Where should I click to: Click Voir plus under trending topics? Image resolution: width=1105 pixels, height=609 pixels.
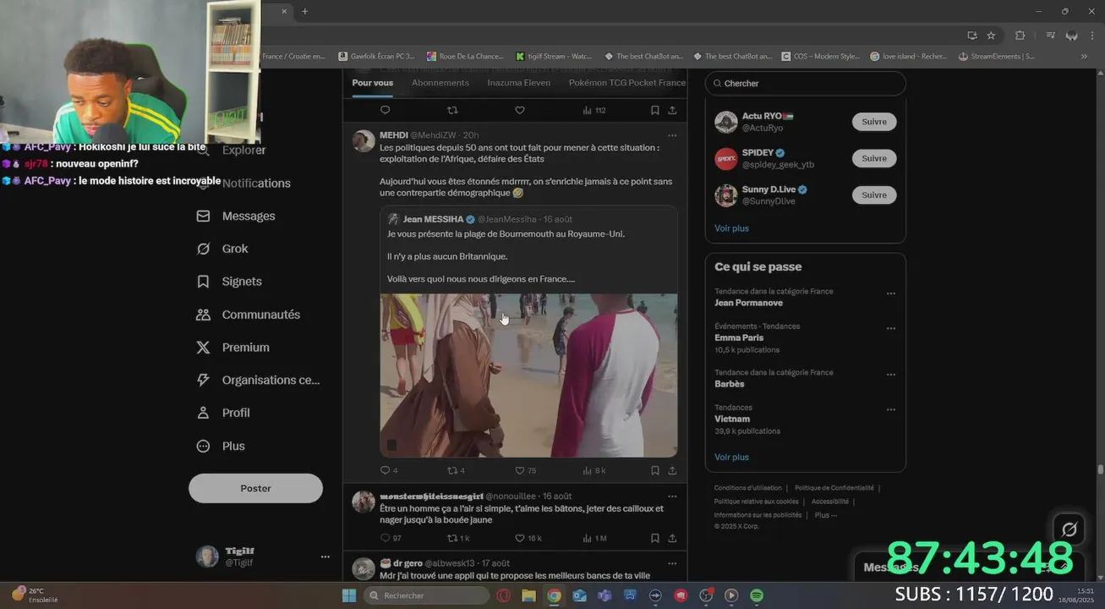[731, 457]
